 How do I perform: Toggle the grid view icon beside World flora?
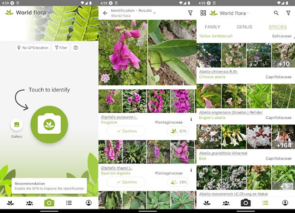203,13
